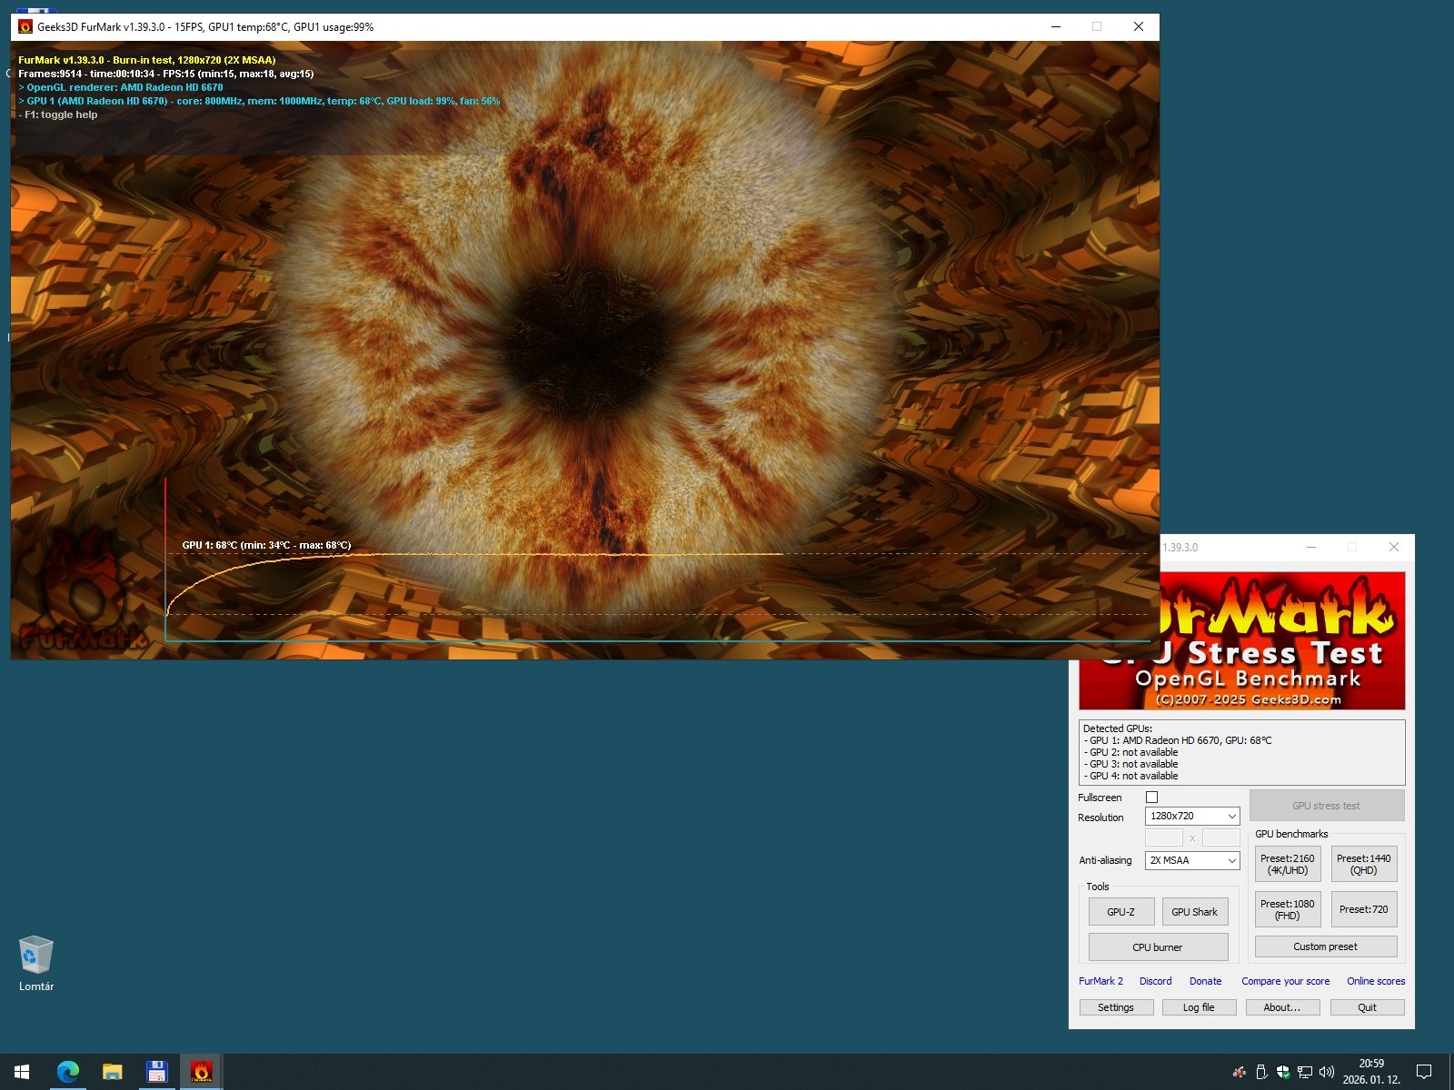Open the red molecule tray icon
This screenshot has width=1454, height=1090.
(1239, 1072)
